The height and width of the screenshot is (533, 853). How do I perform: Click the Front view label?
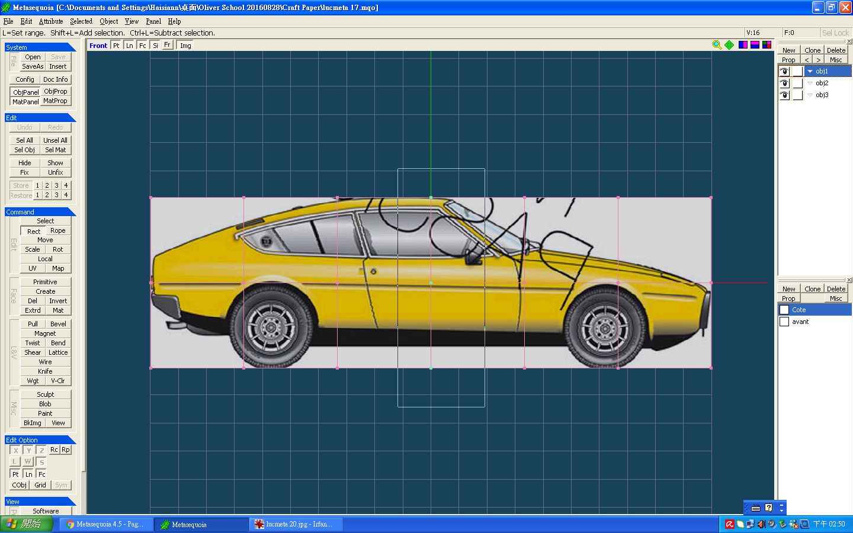98,46
